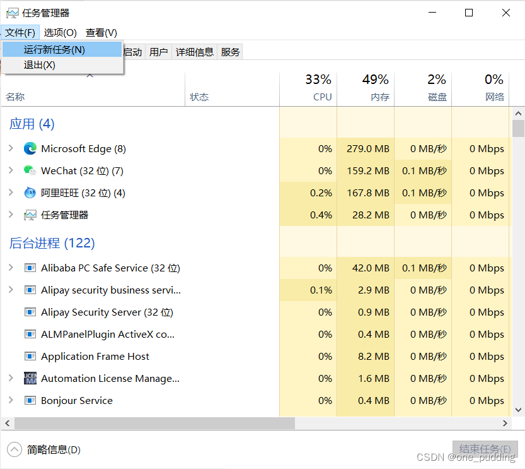This screenshot has width=525, height=469.
Task: Expand Automation License Manager row
Action: pos(11,378)
